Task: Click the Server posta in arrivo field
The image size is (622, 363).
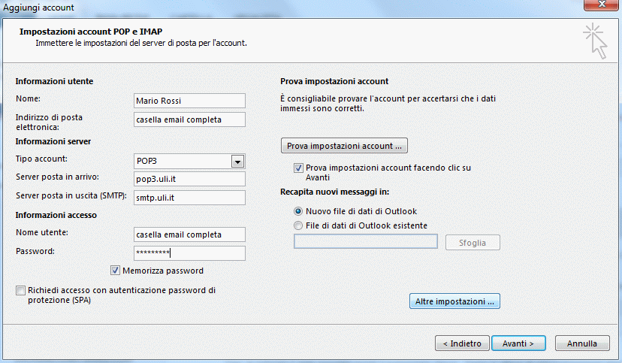Action: pos(189,179)
